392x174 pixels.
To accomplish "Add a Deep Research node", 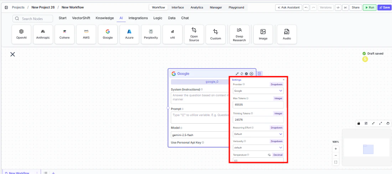I will point(239,34).
